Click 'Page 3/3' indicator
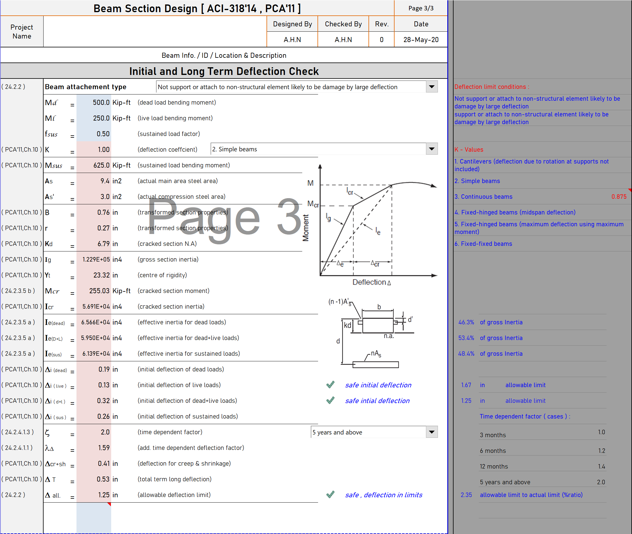 (421, 8)
